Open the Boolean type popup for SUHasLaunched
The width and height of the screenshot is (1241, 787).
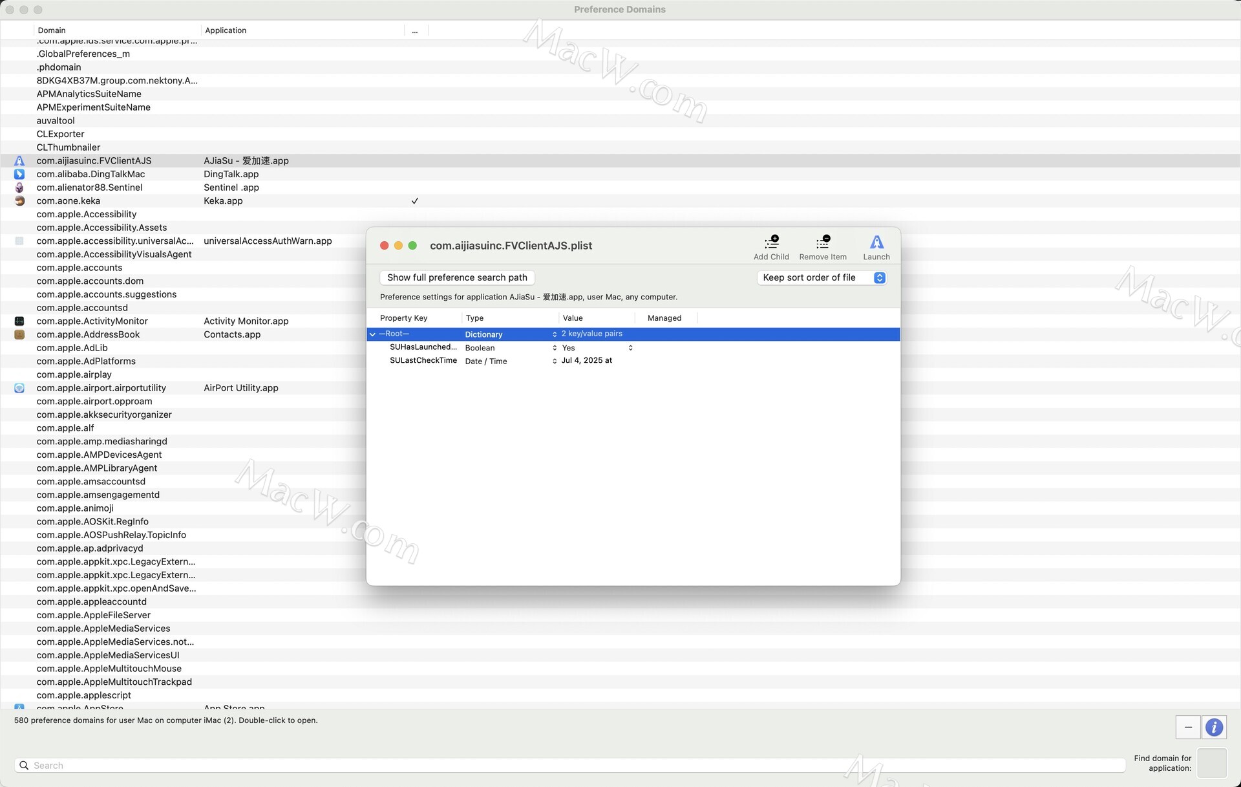point(555,348)
